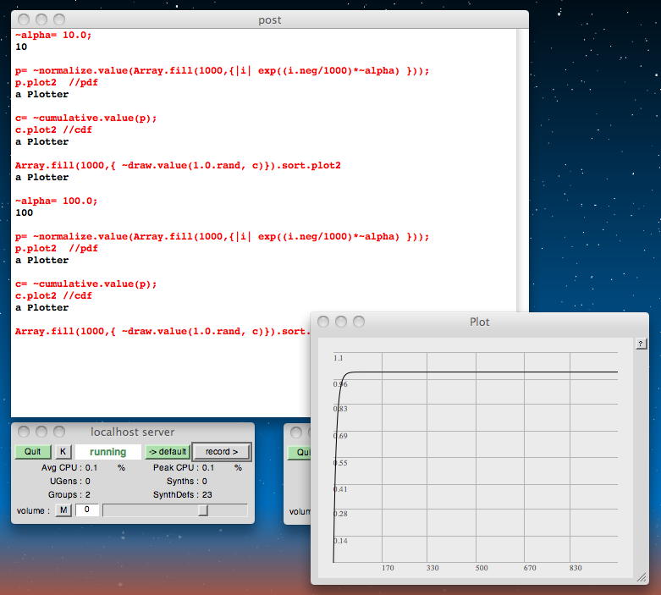Close the localhost server window
The height and width of the screenshot is (595, 661).
pyautogui.click(x=24, y=432)
